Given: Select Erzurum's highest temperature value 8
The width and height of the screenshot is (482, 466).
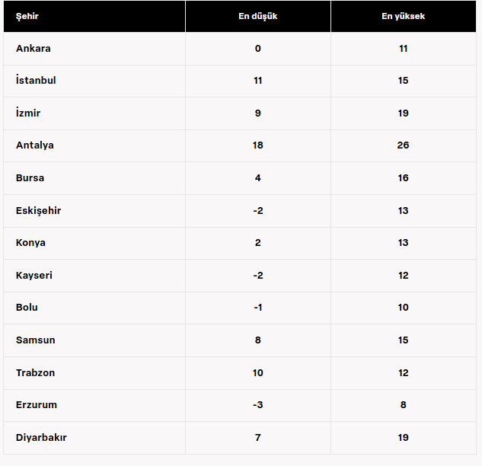Looking at the screenshot, I should [x=403, y=405].
